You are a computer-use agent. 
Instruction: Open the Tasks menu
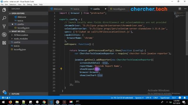(x=36, y=5)
